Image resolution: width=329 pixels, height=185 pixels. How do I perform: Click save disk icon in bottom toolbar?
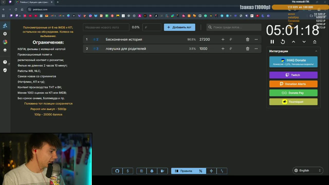pos(141,171)
